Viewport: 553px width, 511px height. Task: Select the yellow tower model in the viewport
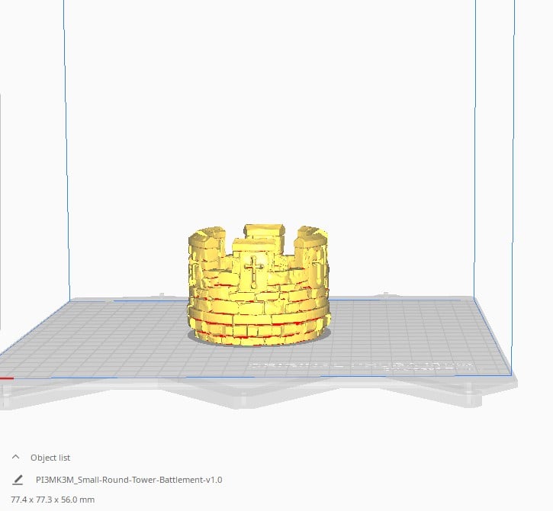point(259,297)
